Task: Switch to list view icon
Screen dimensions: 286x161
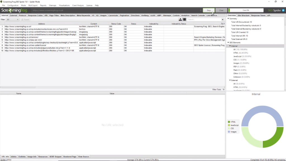Action: point(184,20)
